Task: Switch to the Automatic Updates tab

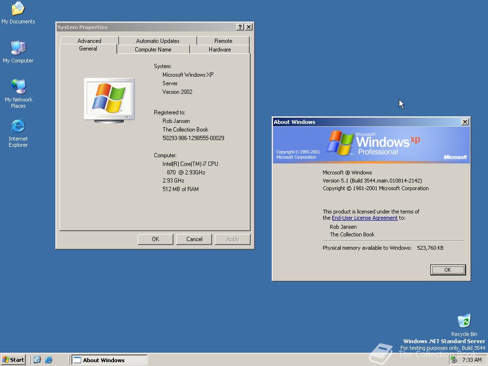Action: pos(158,41)
